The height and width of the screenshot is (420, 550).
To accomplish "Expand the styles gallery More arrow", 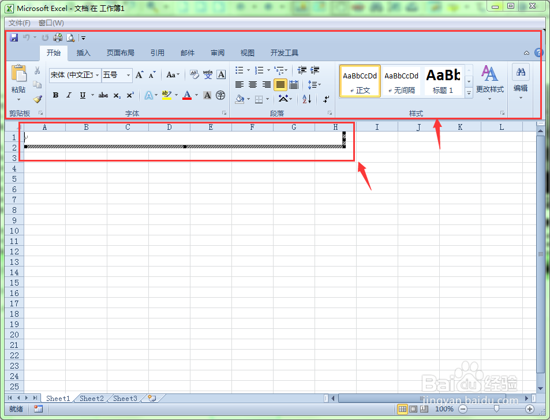I will (469, 93).
